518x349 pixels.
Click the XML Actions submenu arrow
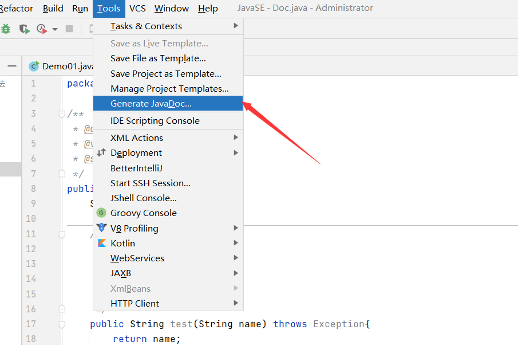click(236, 138)
